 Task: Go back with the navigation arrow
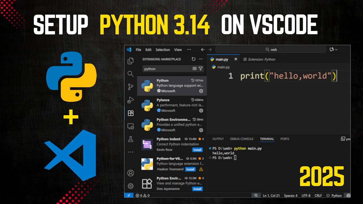[x=203, y=50]
